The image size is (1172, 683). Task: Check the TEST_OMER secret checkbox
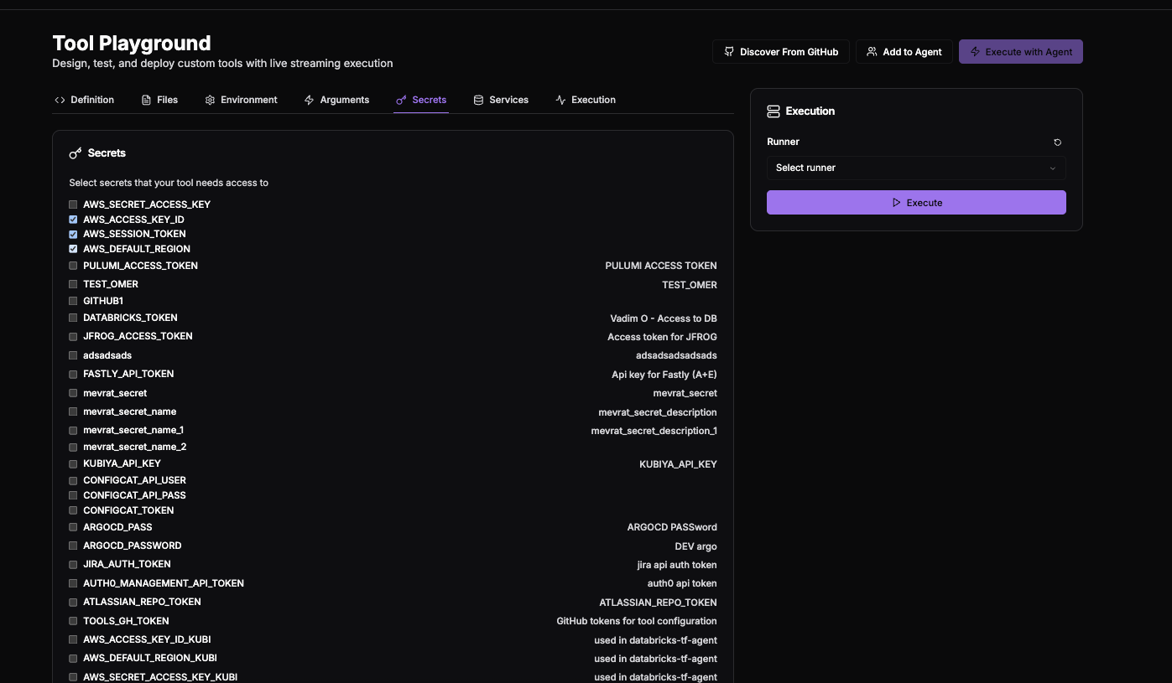pos(73,284)
